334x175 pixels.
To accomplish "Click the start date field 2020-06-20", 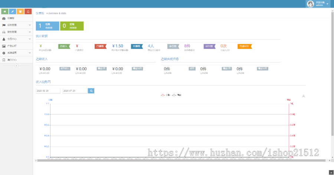I will [x=48, y=90].
